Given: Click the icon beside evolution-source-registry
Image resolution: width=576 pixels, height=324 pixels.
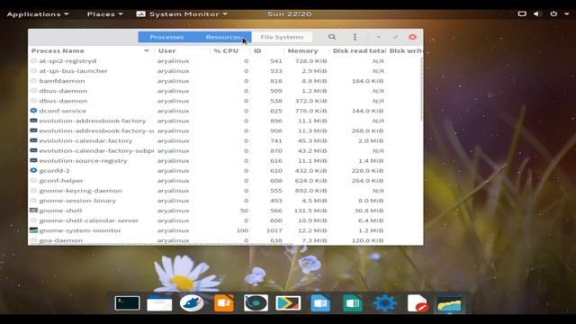Looking at the screenshot, I should click(x=33, y=160).
